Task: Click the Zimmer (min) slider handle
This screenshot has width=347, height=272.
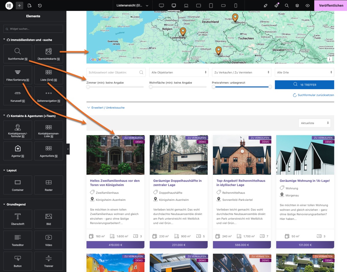Action: 88,87
